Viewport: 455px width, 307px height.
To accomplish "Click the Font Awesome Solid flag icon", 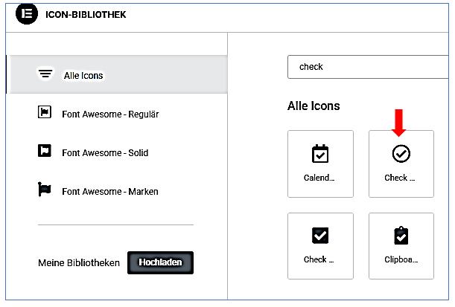I will click(x=45, y=152).
